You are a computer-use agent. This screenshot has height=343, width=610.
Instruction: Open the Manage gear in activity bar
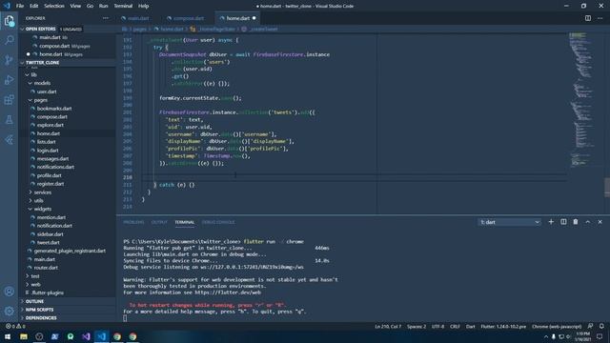click(9, 311)
